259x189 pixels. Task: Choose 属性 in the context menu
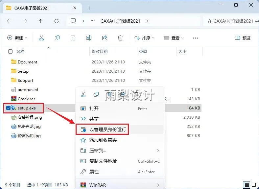coord(120,172)
